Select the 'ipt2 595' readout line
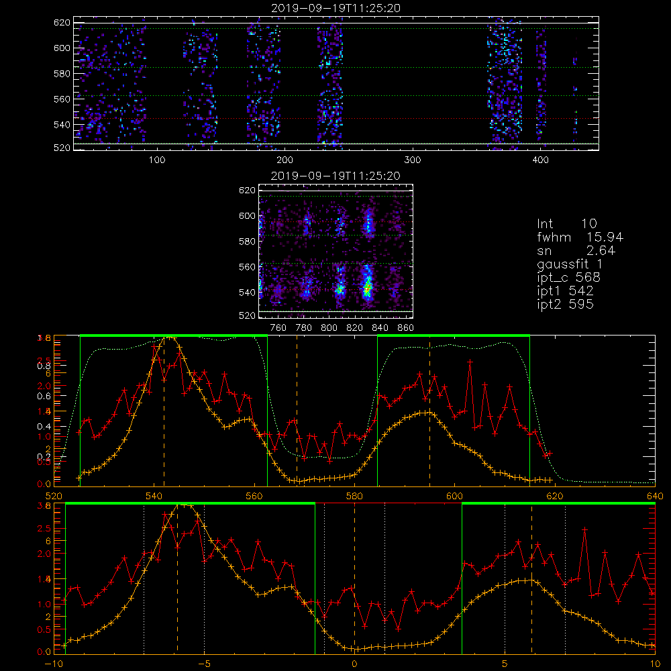 [x=565, y=304]
